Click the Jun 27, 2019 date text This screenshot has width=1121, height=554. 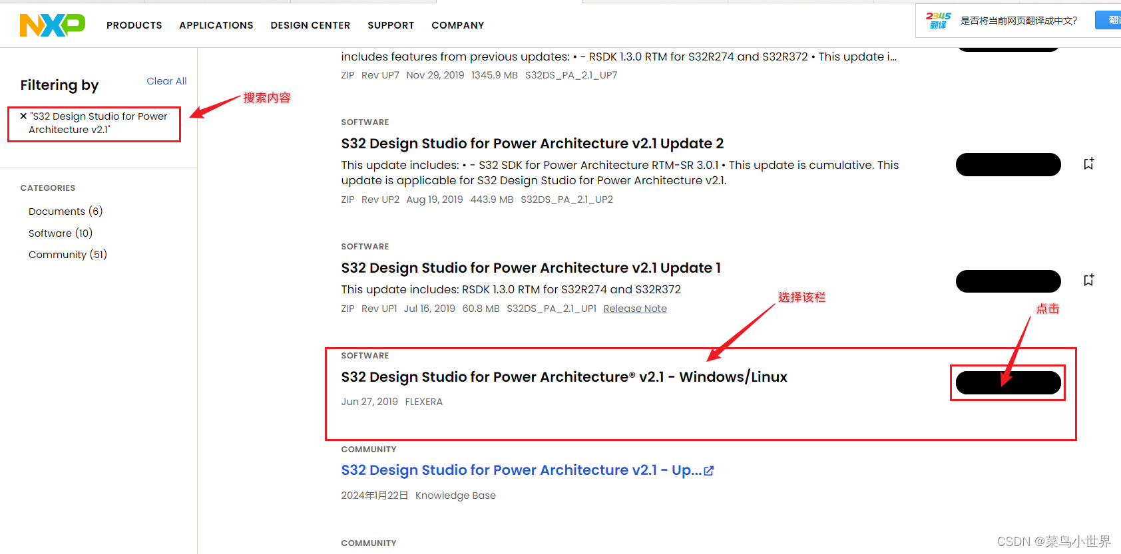tap(369, 402)
